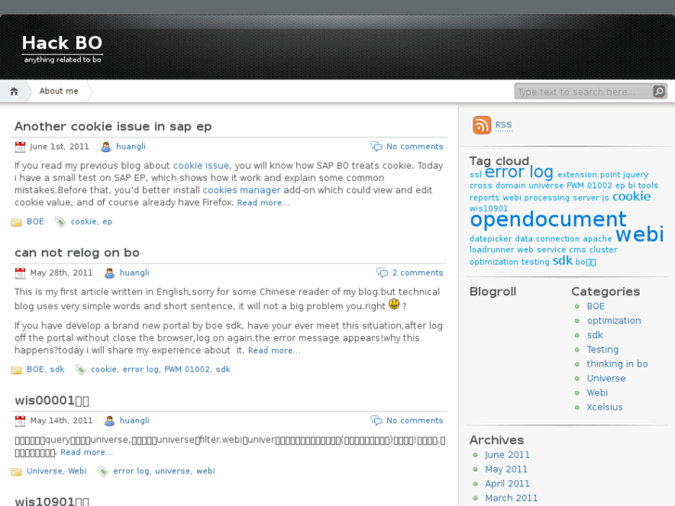Image resolution: width=675 pixels, height=506 pixels.
Task: Click tag icon beside cookie, ep tags
Action: click(x=60, y=222)
